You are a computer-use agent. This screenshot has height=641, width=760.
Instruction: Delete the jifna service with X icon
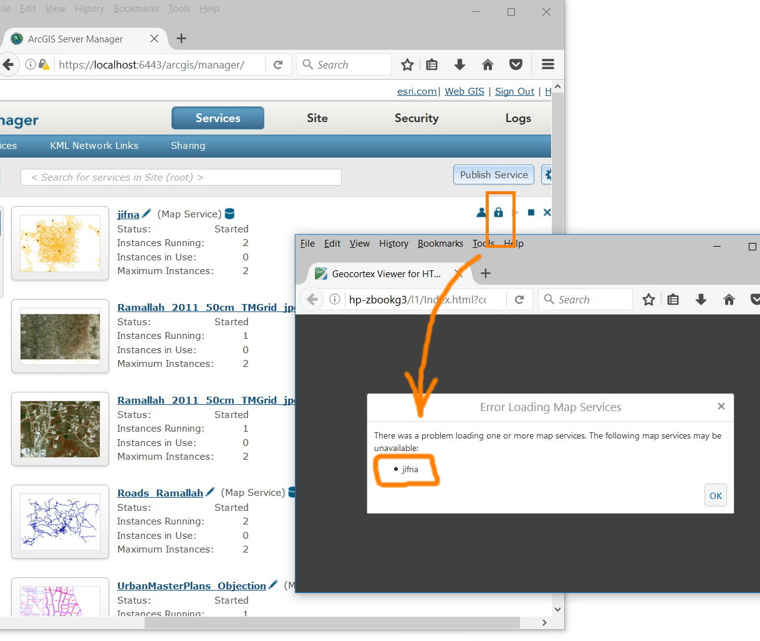click(547, 212)
